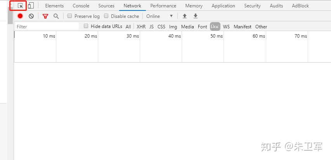Image resolution: width=331 pixels, height=160 pixels.
Task: Switch to the Elements tab
Action: pos(54,6)
